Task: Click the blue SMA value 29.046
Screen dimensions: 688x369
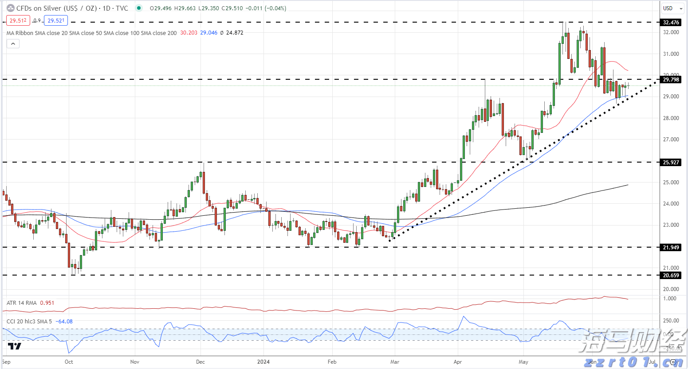Action: pyautogui.click(x=208, y=33)
